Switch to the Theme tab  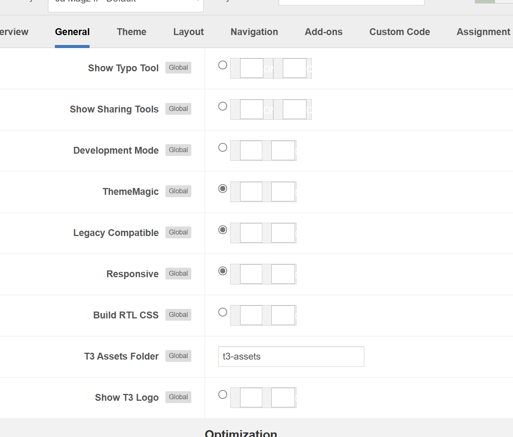pos(131,32)
